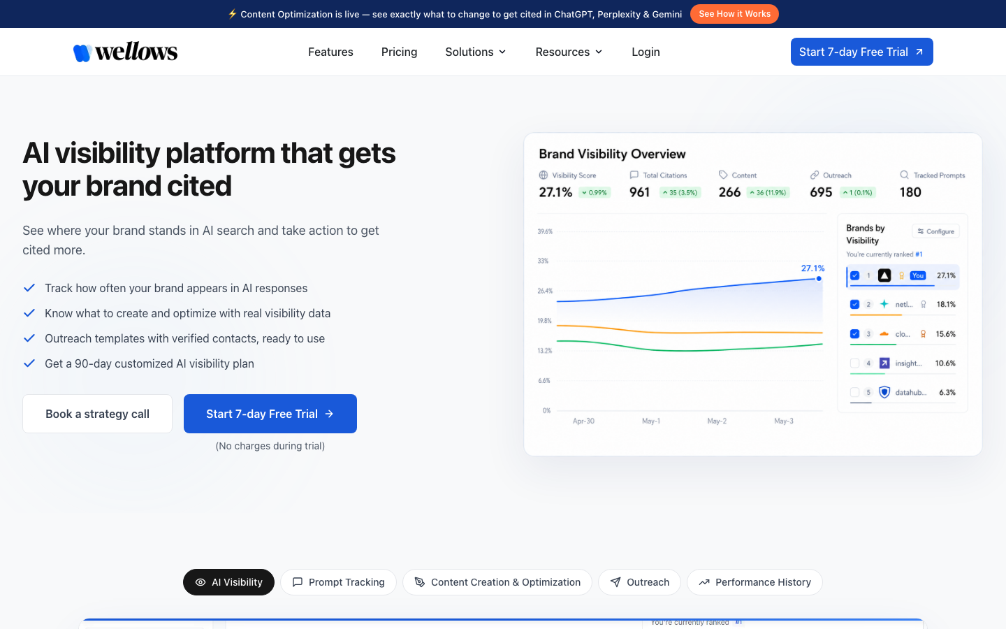The width and height of the screenshot is (1006, 629).
Task: Switch to the Prompt Tracking tab
Action: click(x=338, y=582)
